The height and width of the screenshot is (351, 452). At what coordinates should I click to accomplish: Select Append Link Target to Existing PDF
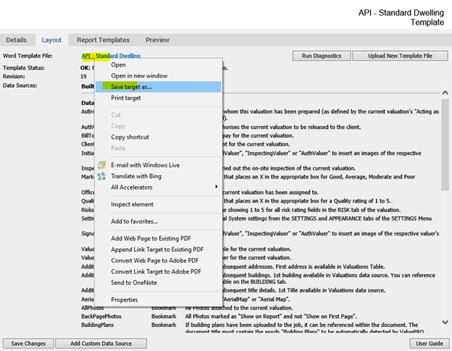point(158,249)
